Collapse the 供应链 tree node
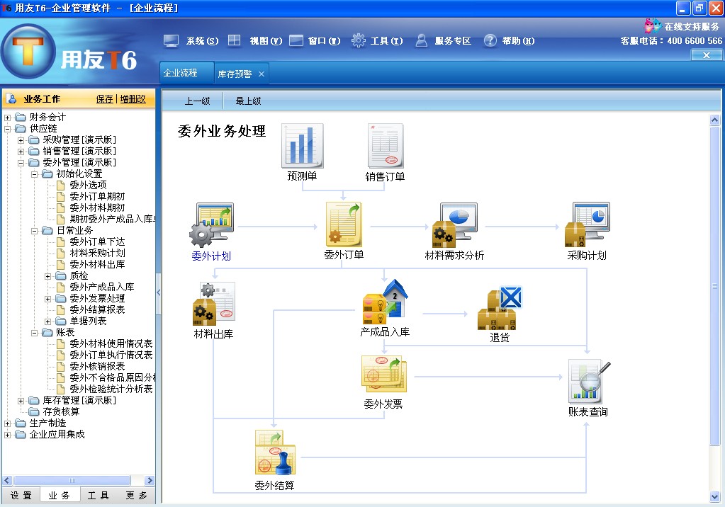725x507 pixels. pos(7,129)
